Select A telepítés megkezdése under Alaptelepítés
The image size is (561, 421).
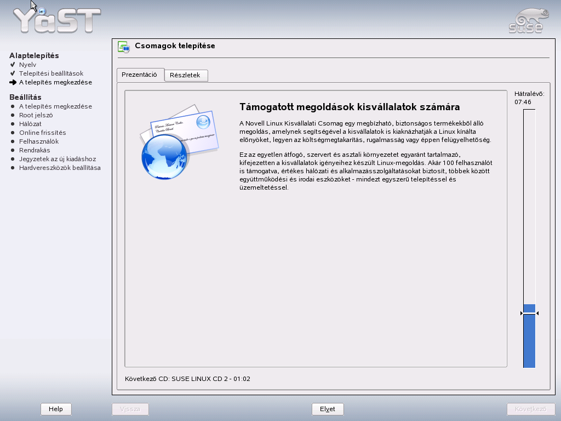(55, 82)
